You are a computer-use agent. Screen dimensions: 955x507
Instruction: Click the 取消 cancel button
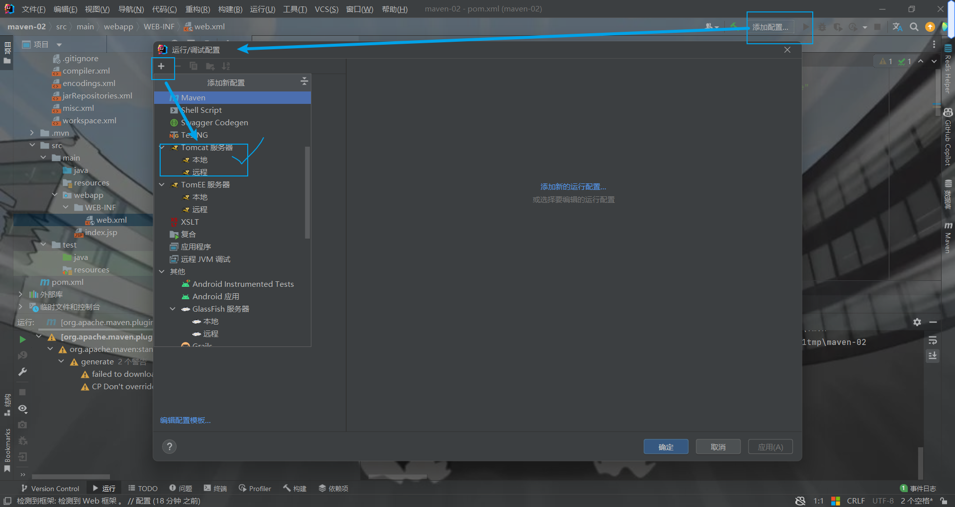[718, 447]
